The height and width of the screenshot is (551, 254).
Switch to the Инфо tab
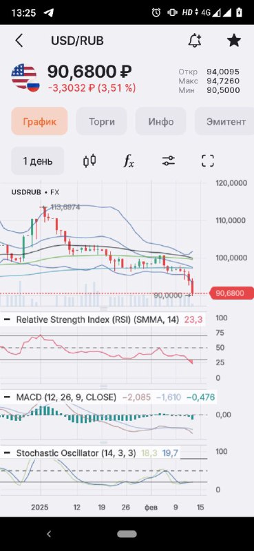(161, 122)
